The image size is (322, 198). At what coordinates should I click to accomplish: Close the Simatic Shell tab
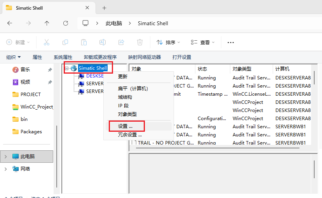click(87, 8)
